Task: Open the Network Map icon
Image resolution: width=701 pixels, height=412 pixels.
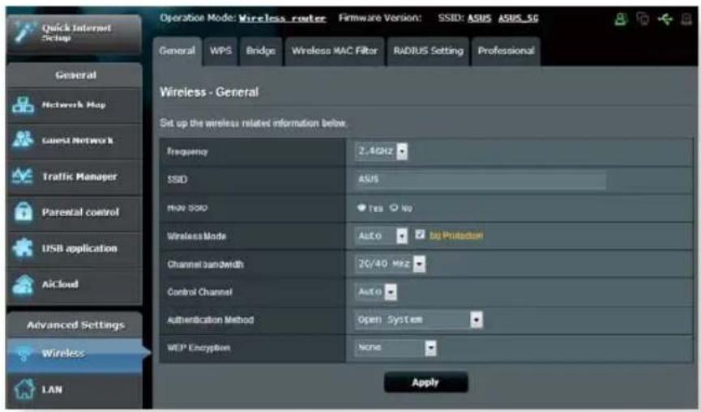Action: (23, 105)
